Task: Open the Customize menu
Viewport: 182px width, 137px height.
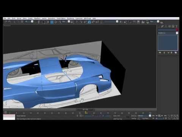Action: [79, 18]
